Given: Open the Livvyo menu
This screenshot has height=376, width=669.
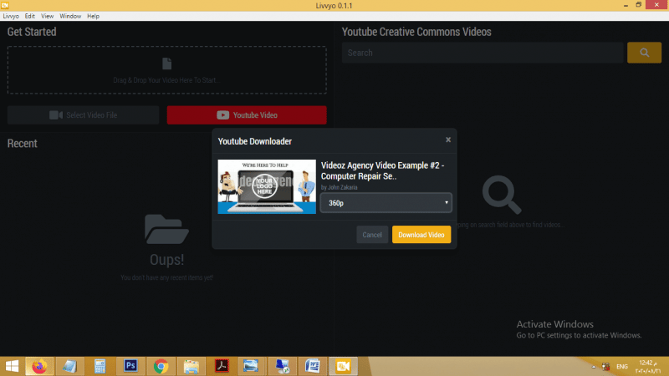Looking at the screenshot, I should point(11,16).
